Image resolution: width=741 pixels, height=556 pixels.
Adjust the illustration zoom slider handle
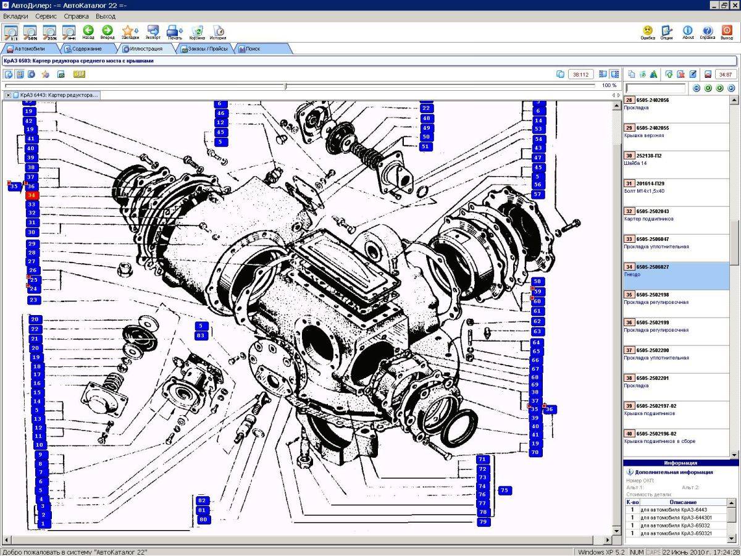[x=285, y=86]
